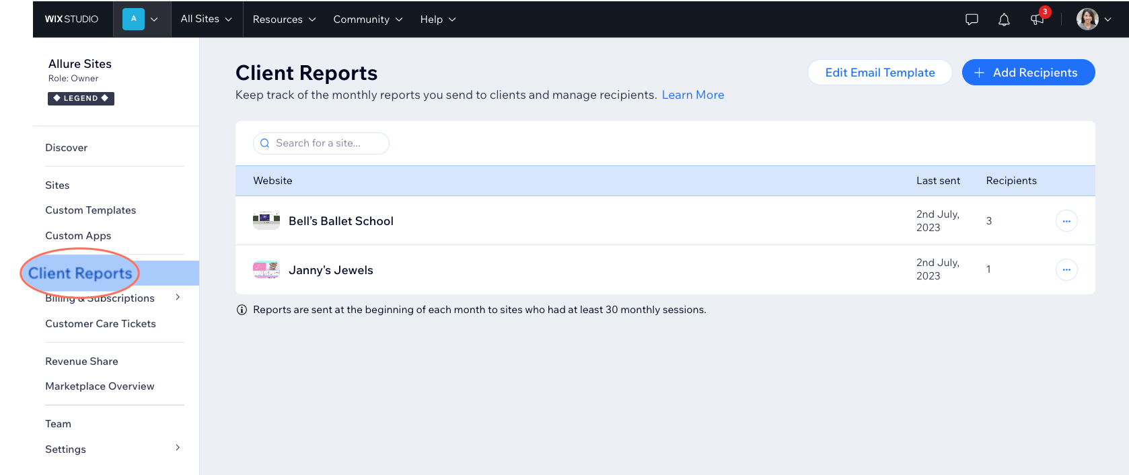Open more actions for Bell's Ballet School
1129x475 pixels.
(1066, 221)
